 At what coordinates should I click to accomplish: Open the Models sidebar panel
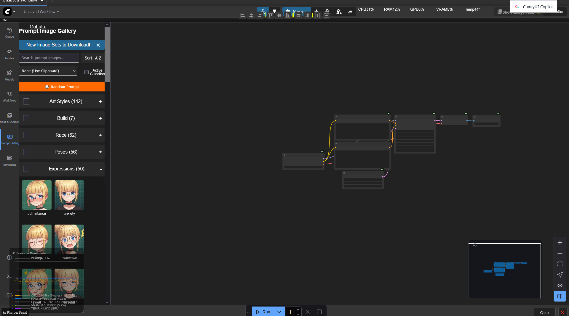point(9,75)
